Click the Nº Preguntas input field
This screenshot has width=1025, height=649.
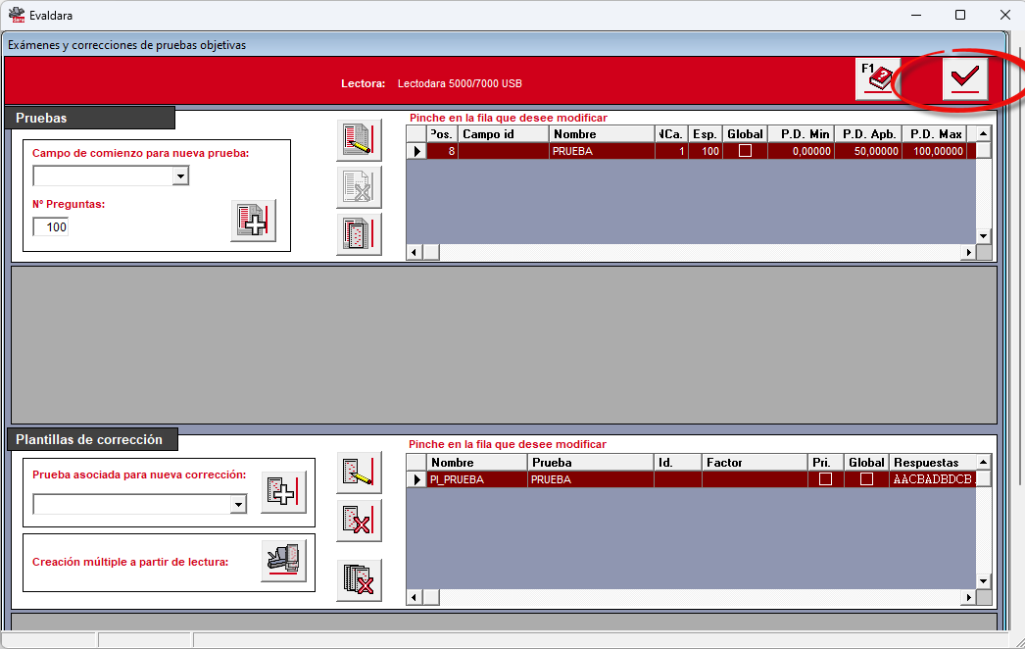[51, 227]
